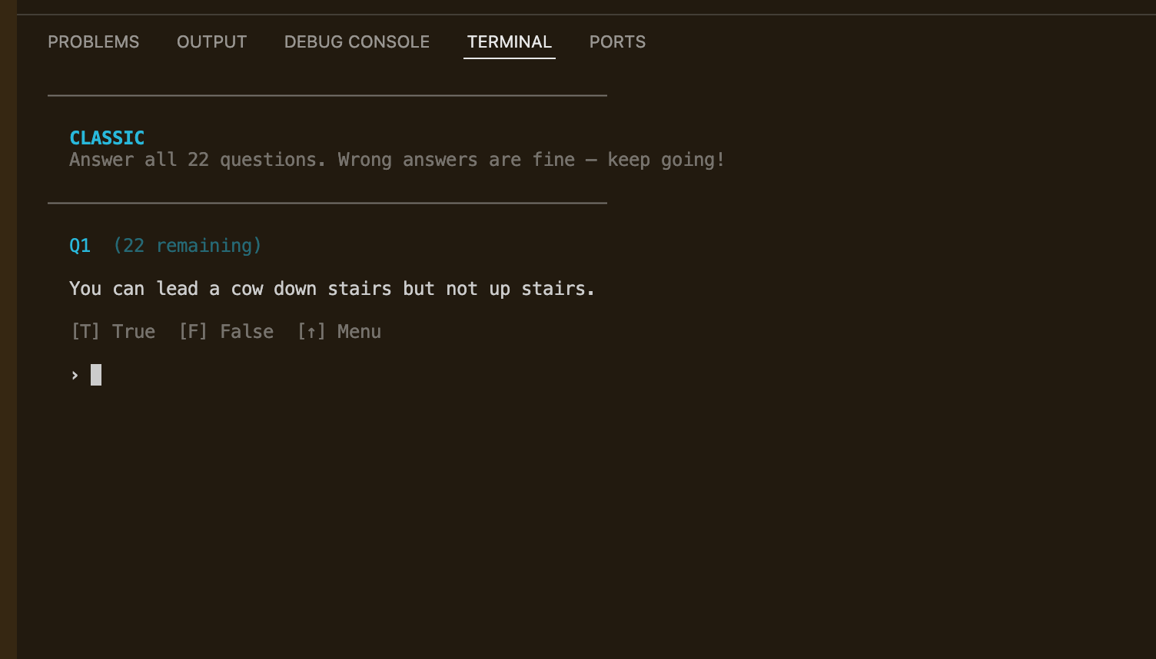Click the terminal prompt cursor
The width and height of the screenshot is (1156, 659).
96,375
